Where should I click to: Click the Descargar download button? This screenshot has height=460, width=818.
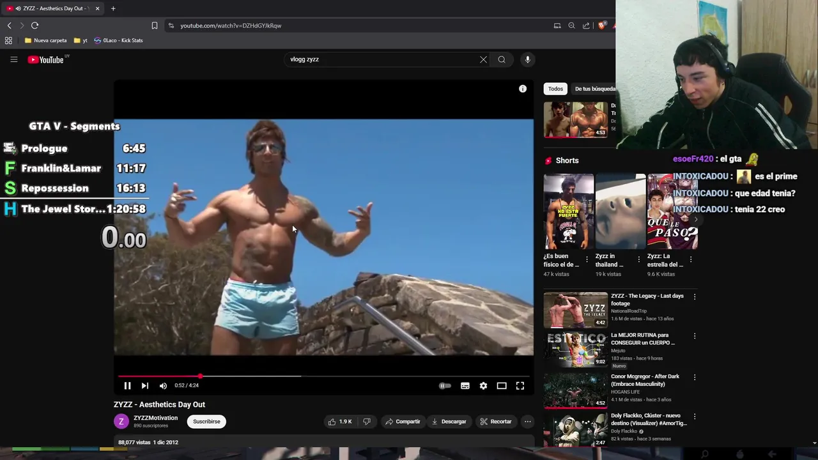(449, 422)
